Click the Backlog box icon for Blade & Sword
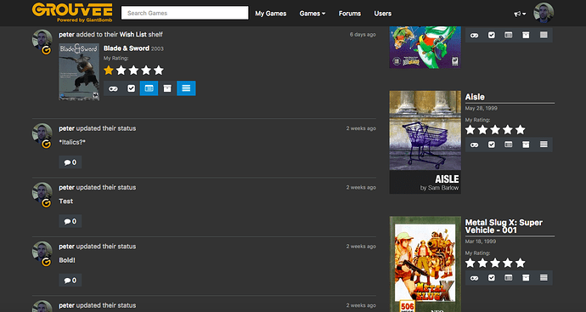Screen dimensions: 586x312 pos(167,88)
